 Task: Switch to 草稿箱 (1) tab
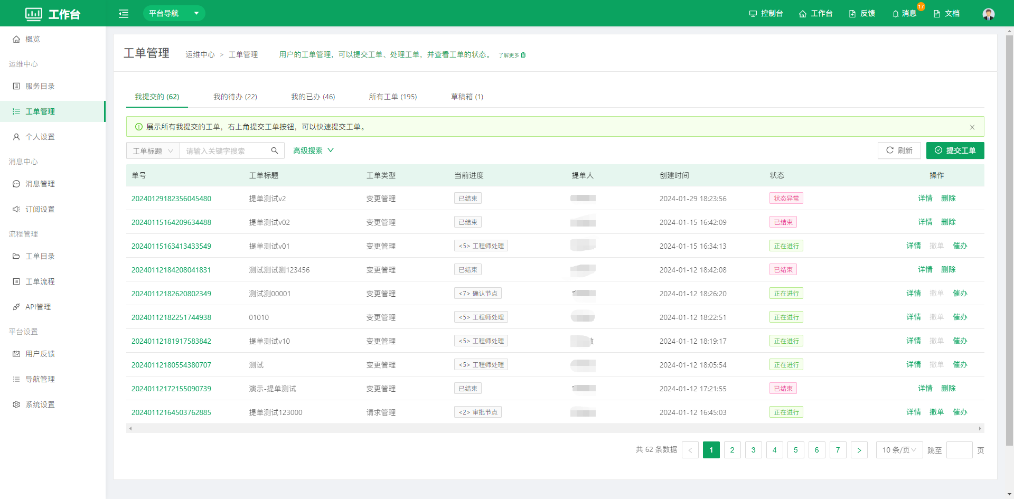[x=467, y=97]
